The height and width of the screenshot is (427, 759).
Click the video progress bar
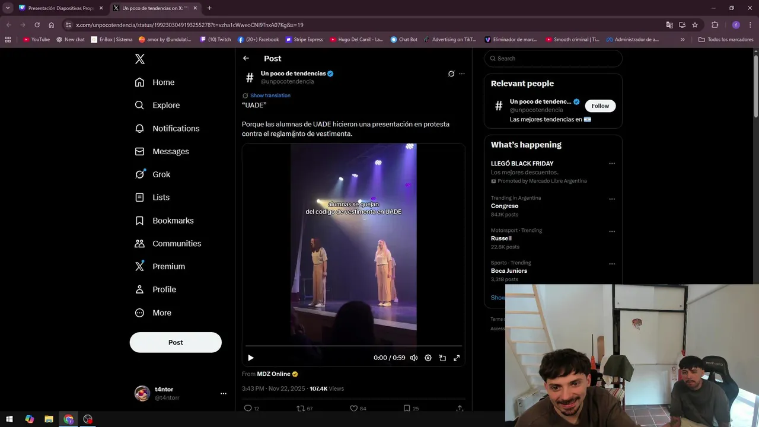coord(353,346)
